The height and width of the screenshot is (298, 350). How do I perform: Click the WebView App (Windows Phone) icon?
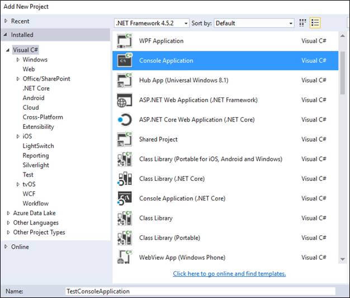click(124, 258)
